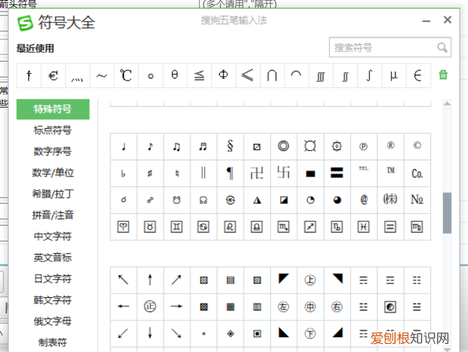Click the scrollbar up arrow

tap(447, 104)
